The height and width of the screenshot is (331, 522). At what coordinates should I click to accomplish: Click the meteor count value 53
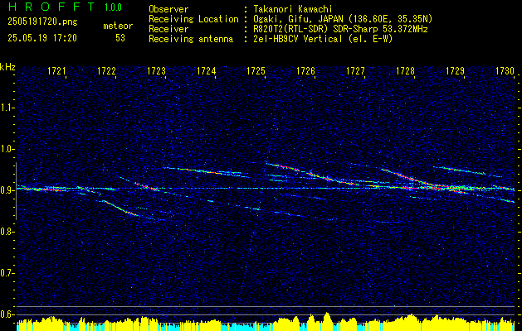(x=120, y=38)
